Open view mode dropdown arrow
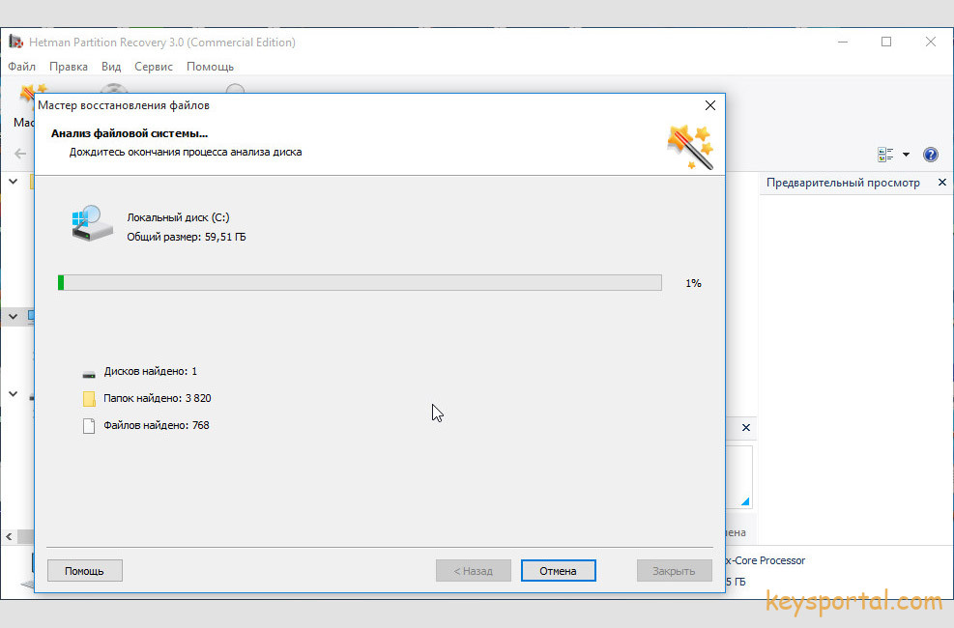The height and width of the screenshot is (628, 954). [x=906, y=155]
